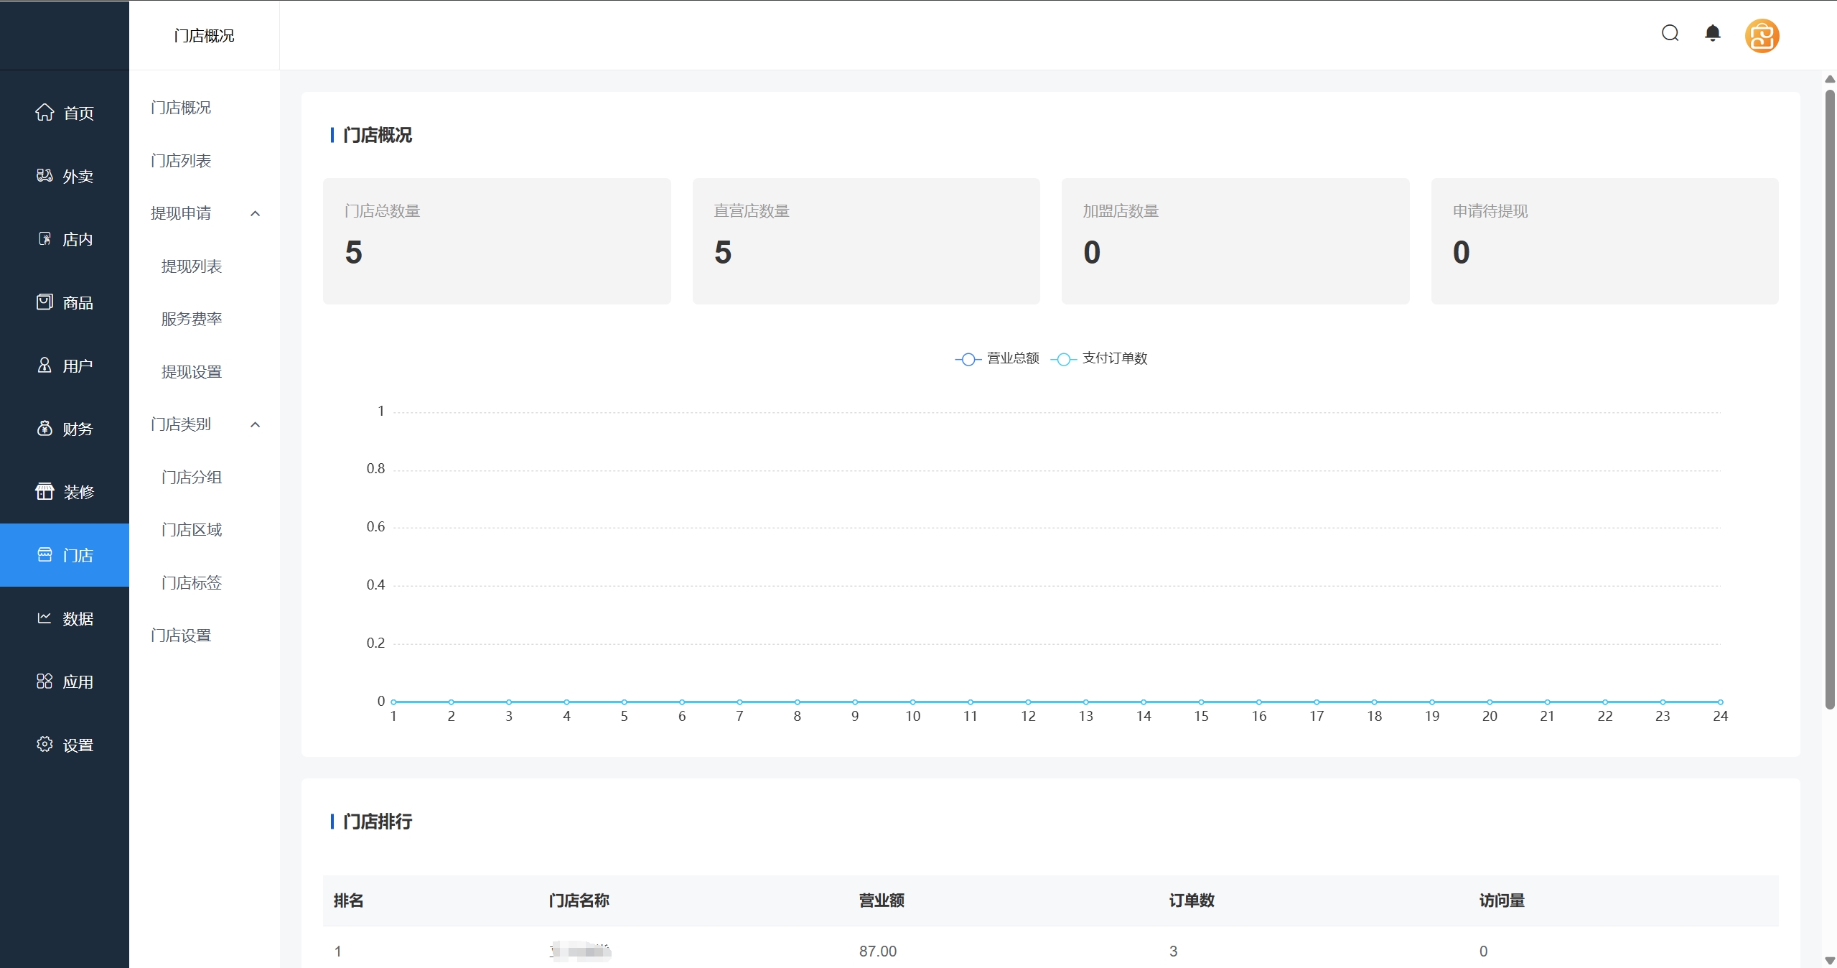Click the 装修 storefront icon
Viewport: 1837px width, 968px height.
(45, 492)
